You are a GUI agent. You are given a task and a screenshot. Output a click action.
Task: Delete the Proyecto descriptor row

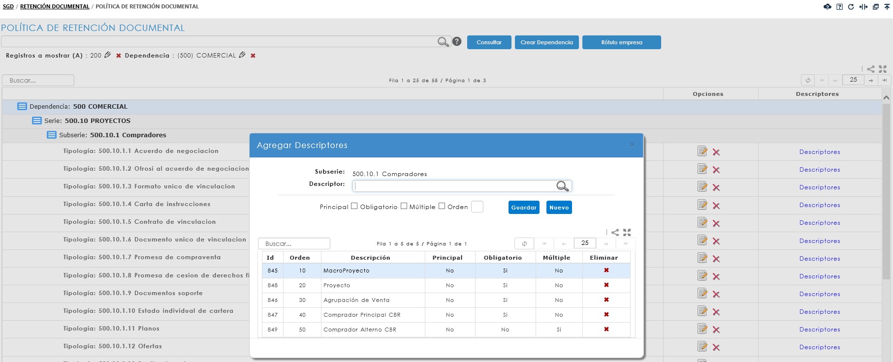pyautogui.click(x=606, y=285)
